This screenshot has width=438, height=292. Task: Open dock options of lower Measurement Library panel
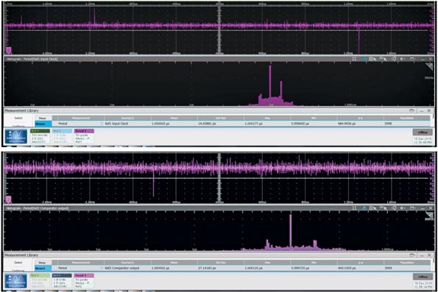tap(411, 255)
